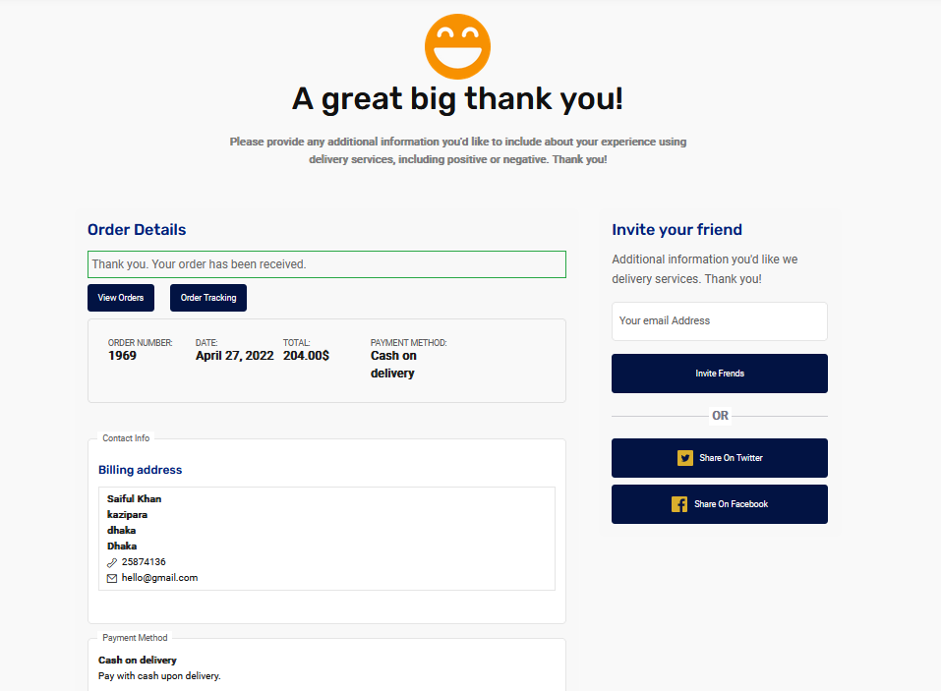Click the Twitter bird icon

click(x=685, y=458)
